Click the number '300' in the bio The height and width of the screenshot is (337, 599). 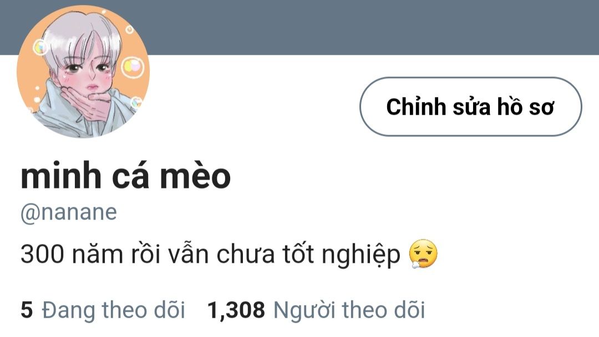[42, 254]
